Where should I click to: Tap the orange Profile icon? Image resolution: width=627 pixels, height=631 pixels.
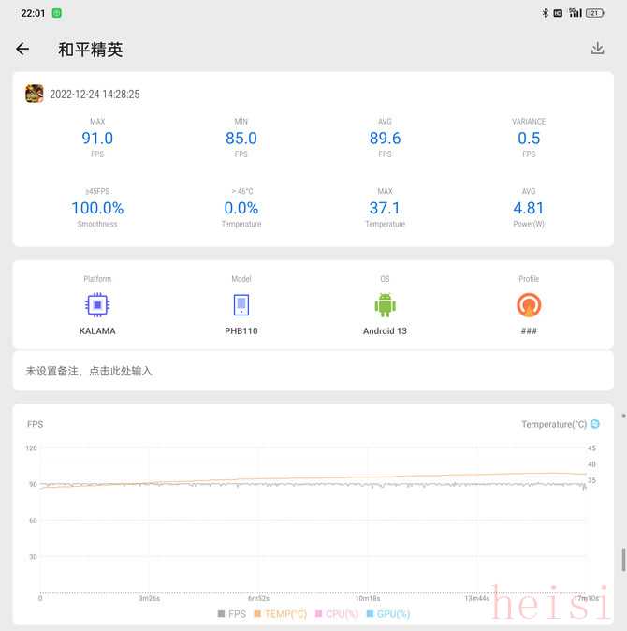[x=529, y=304]
